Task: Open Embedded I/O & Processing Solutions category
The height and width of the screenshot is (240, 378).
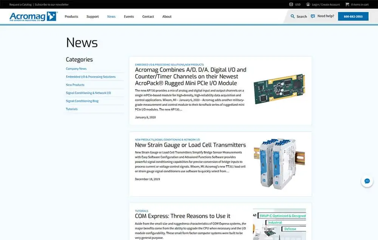Action: tap(91, 77)
